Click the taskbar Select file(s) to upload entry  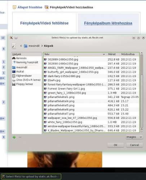click(x=31, y=176)
